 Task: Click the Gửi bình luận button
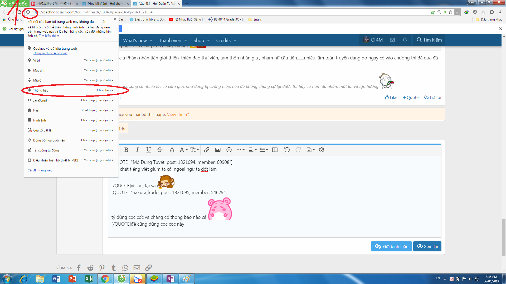point(391,246)
